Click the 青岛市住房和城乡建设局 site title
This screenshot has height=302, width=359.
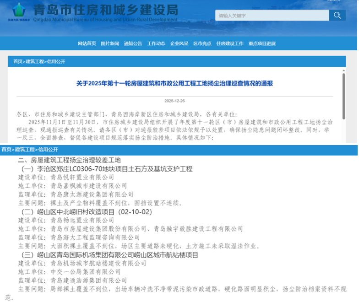click(105, 9)
